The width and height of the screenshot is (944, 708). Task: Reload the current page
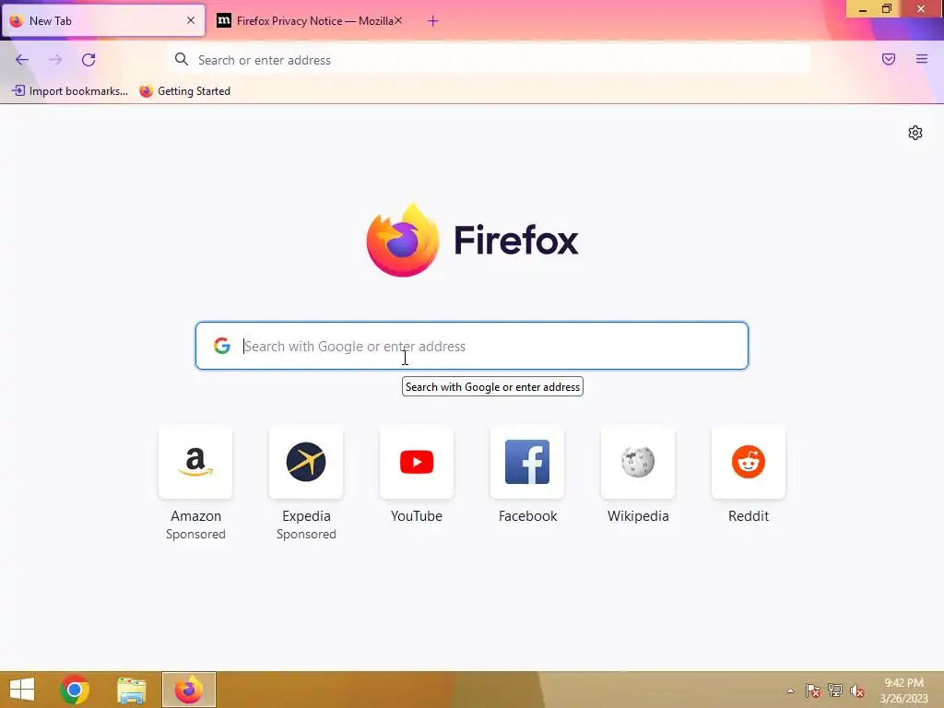pos(88,60)
